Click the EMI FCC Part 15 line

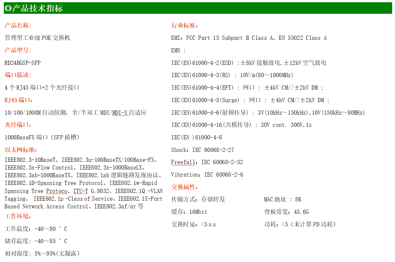249,38
